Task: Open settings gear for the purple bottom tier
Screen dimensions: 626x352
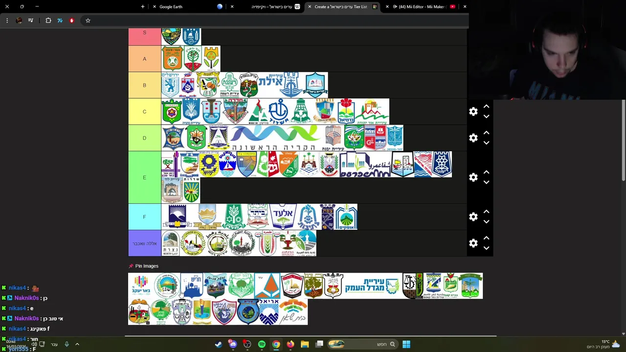Action: point(473,243)
